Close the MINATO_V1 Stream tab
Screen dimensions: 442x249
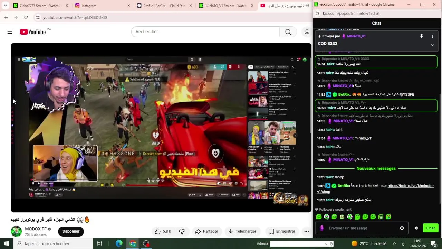click(252, 6)
